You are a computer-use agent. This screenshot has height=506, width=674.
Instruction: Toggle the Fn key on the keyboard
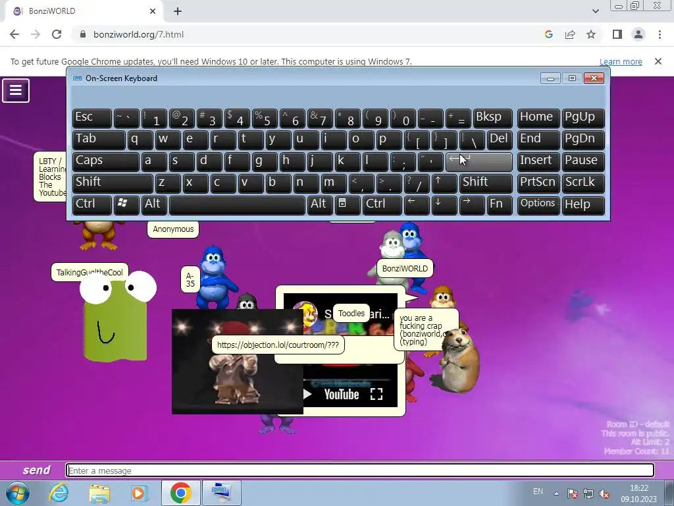pos(500,204)
